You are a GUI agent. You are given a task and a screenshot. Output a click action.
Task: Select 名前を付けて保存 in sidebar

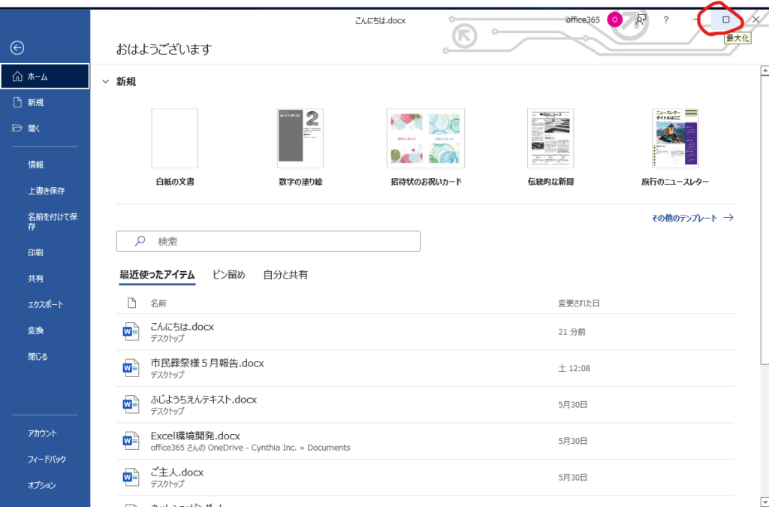53,221
